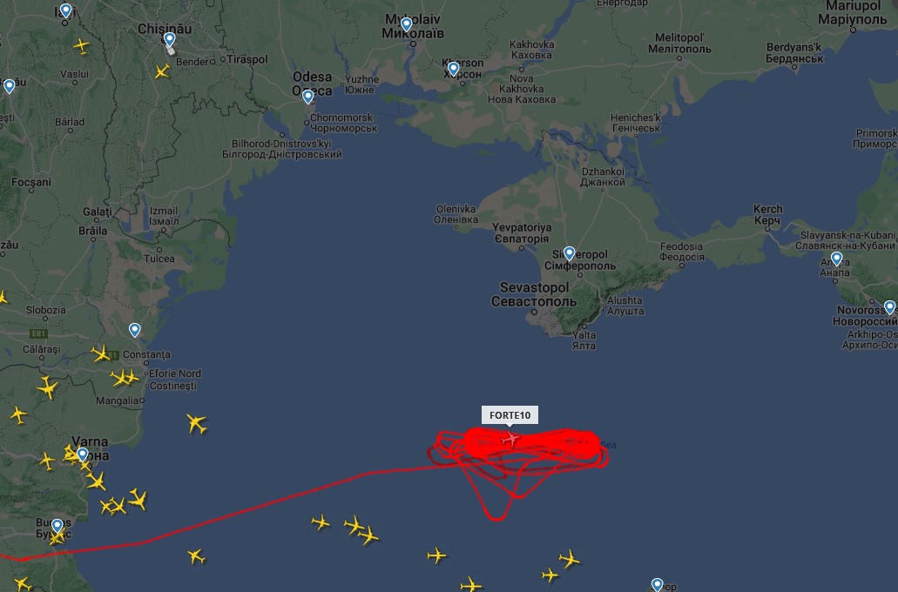The width and height of the screenshot is (898, 592).
Task: Click the airport pin at bottom right edge
Action: point(657,585)
